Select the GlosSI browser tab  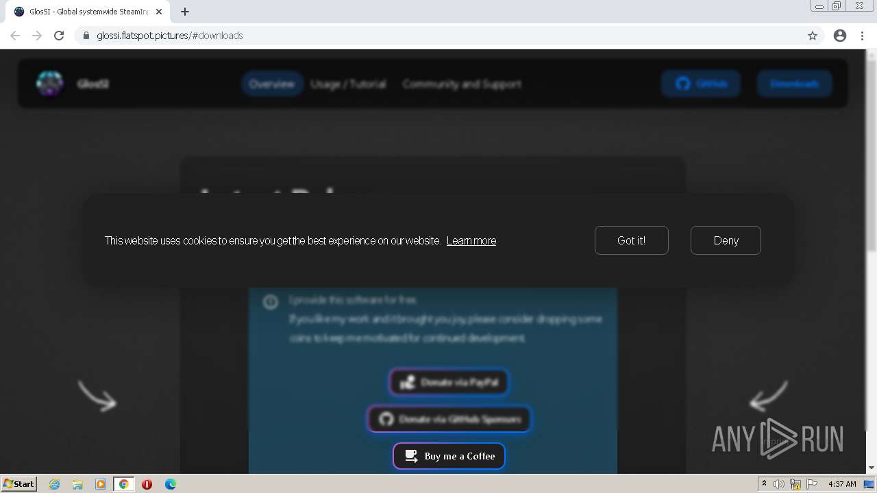[x=88, y=12]
